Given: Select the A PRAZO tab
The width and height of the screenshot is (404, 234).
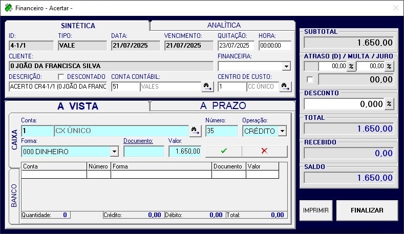Looking at the screenshot, I should click(x=223, y=105).
